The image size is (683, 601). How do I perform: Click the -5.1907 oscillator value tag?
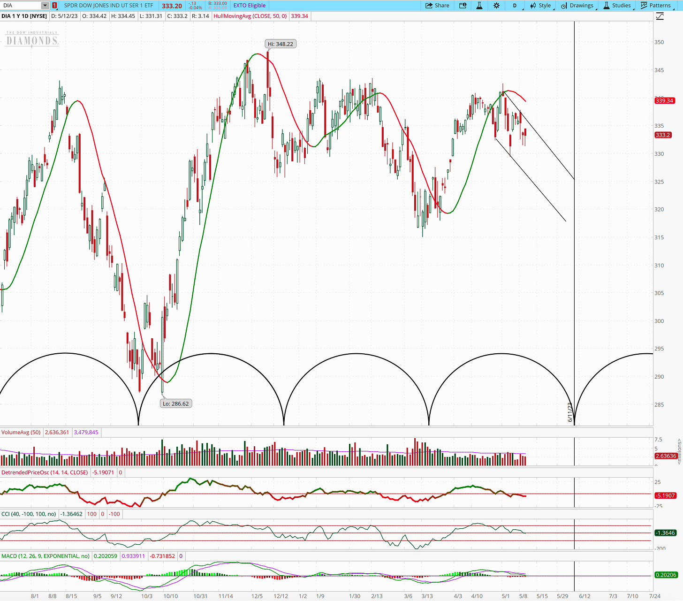pyautogui.click(x=665, y=495)
